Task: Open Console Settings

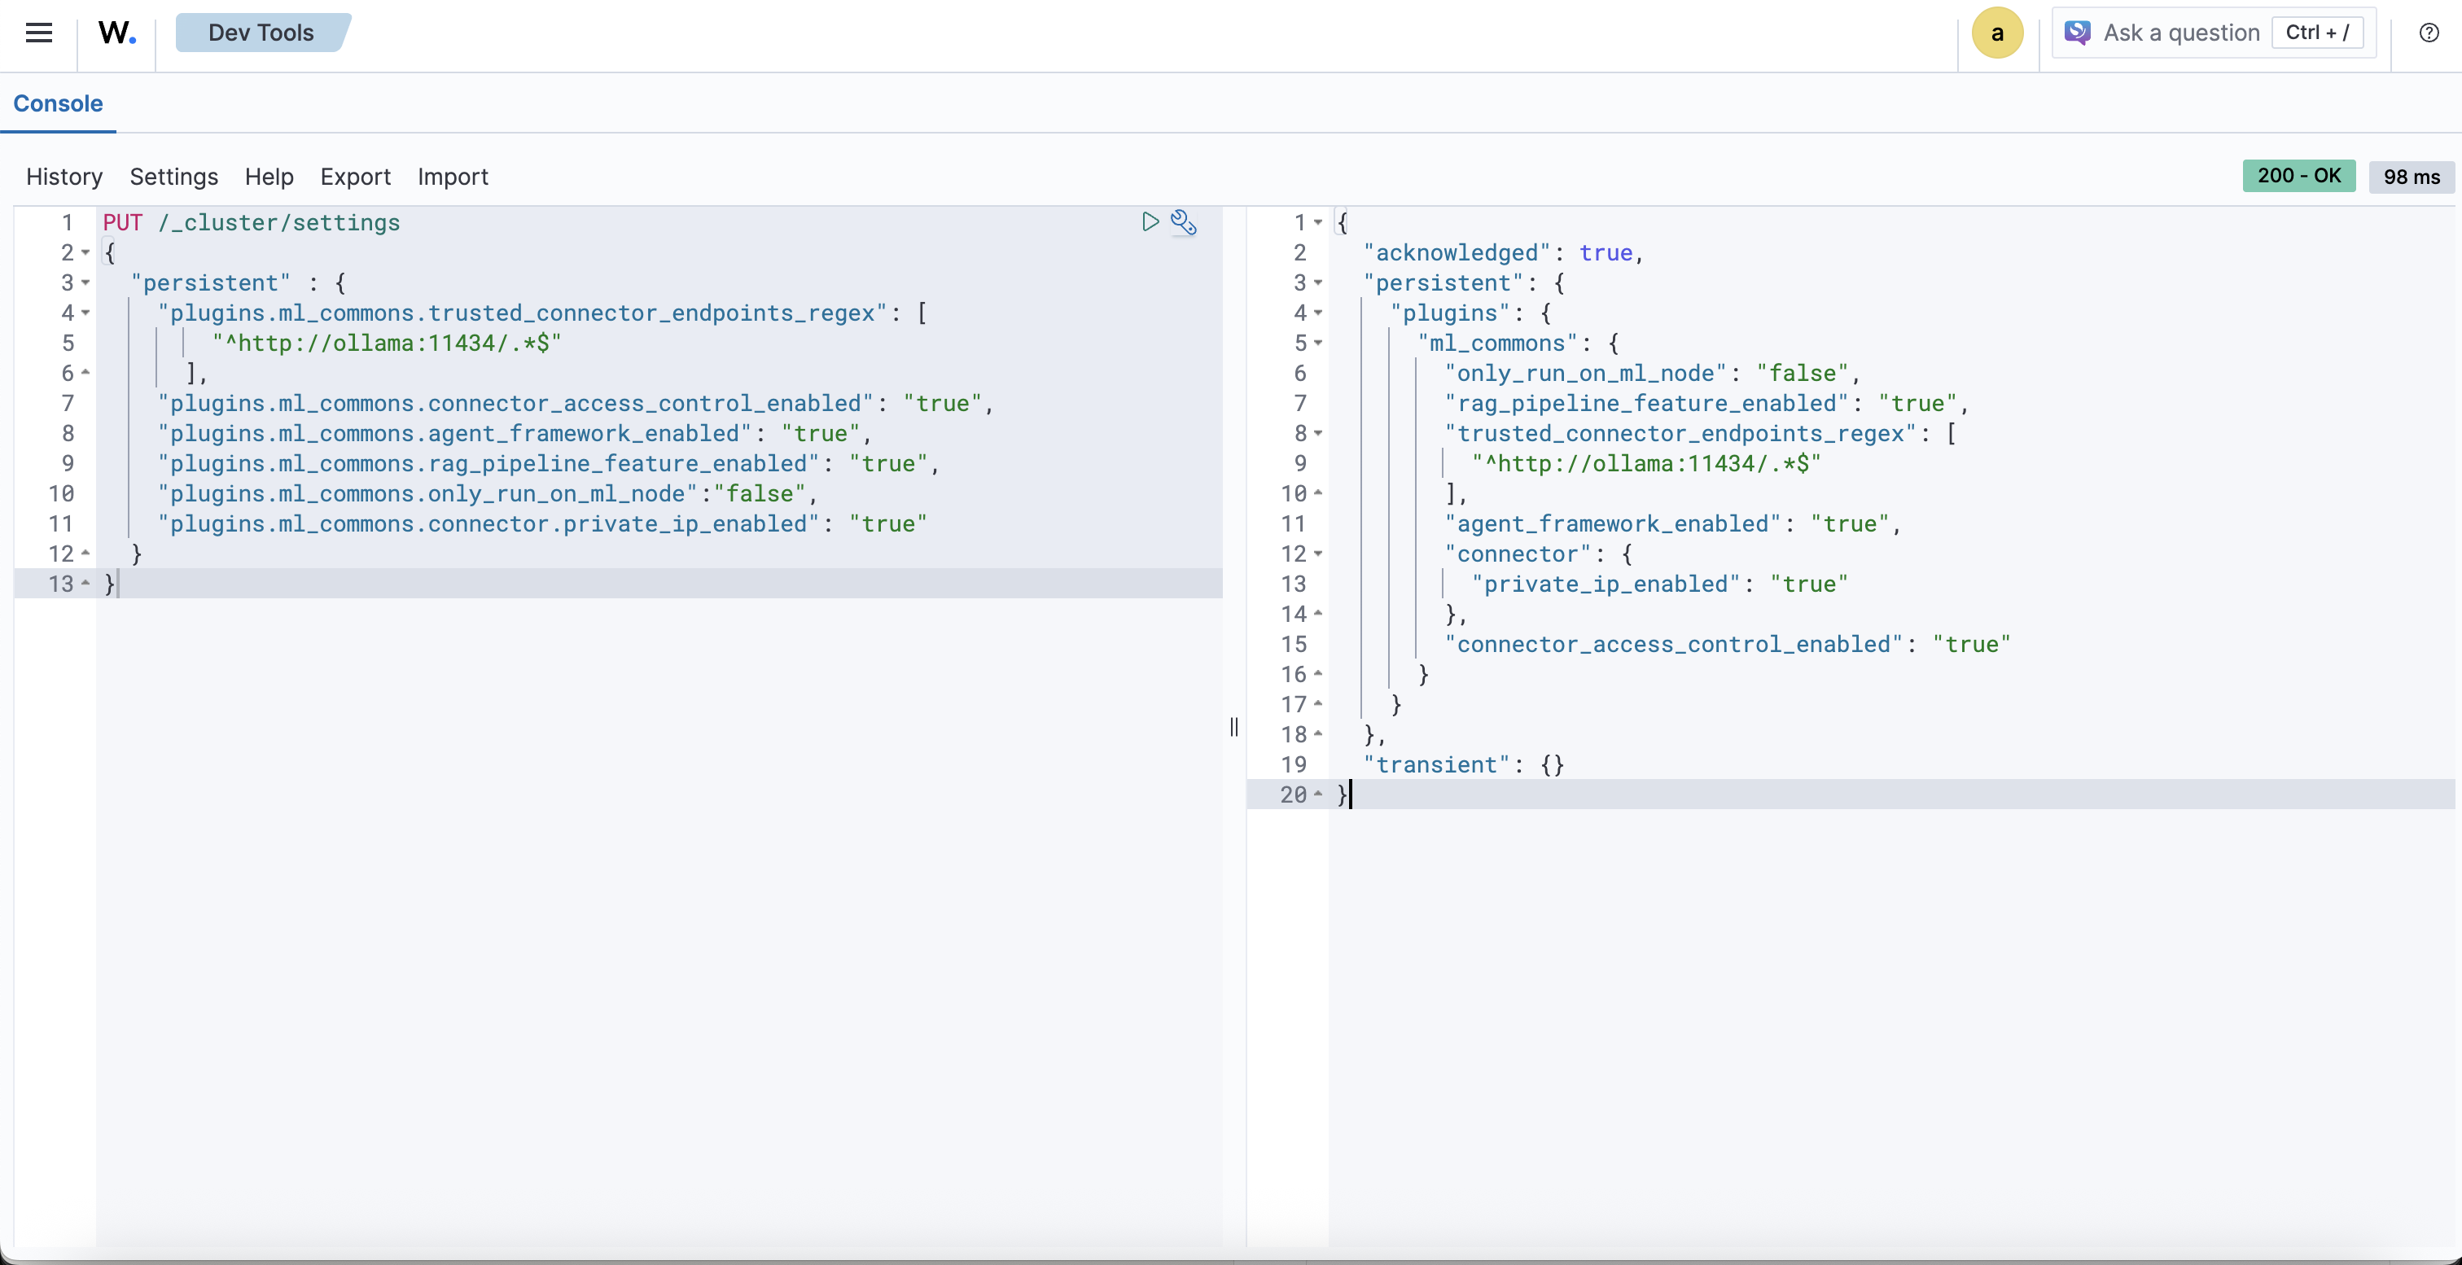Action: pos(174,177)
